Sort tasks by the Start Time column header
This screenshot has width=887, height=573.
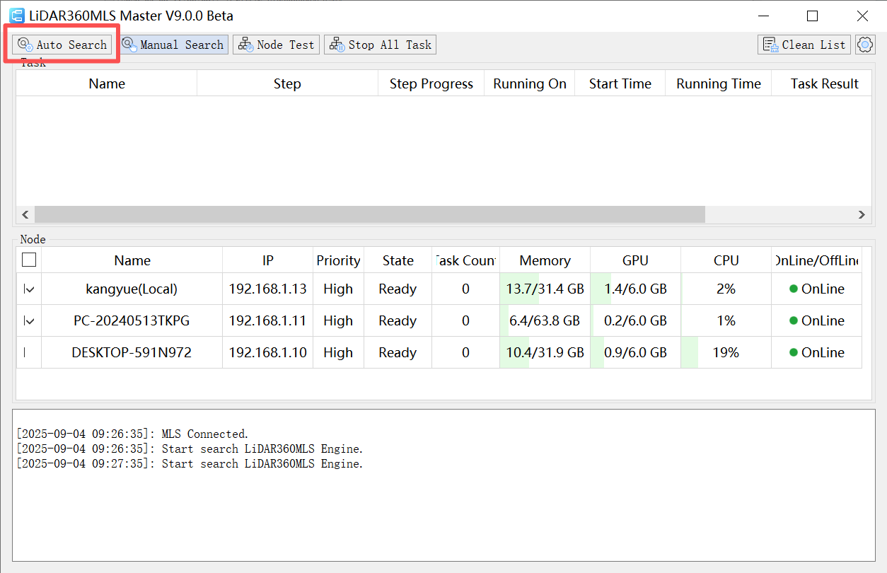(620, 83)
